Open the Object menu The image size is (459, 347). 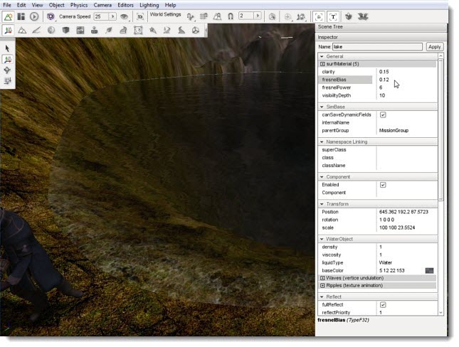point(56,5)
